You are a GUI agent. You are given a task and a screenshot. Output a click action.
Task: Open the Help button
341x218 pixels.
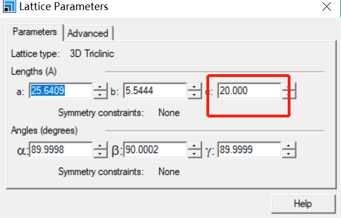click(303, 204)
